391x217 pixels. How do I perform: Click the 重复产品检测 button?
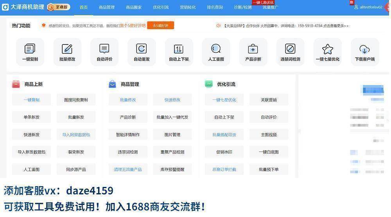click(172, 152)
